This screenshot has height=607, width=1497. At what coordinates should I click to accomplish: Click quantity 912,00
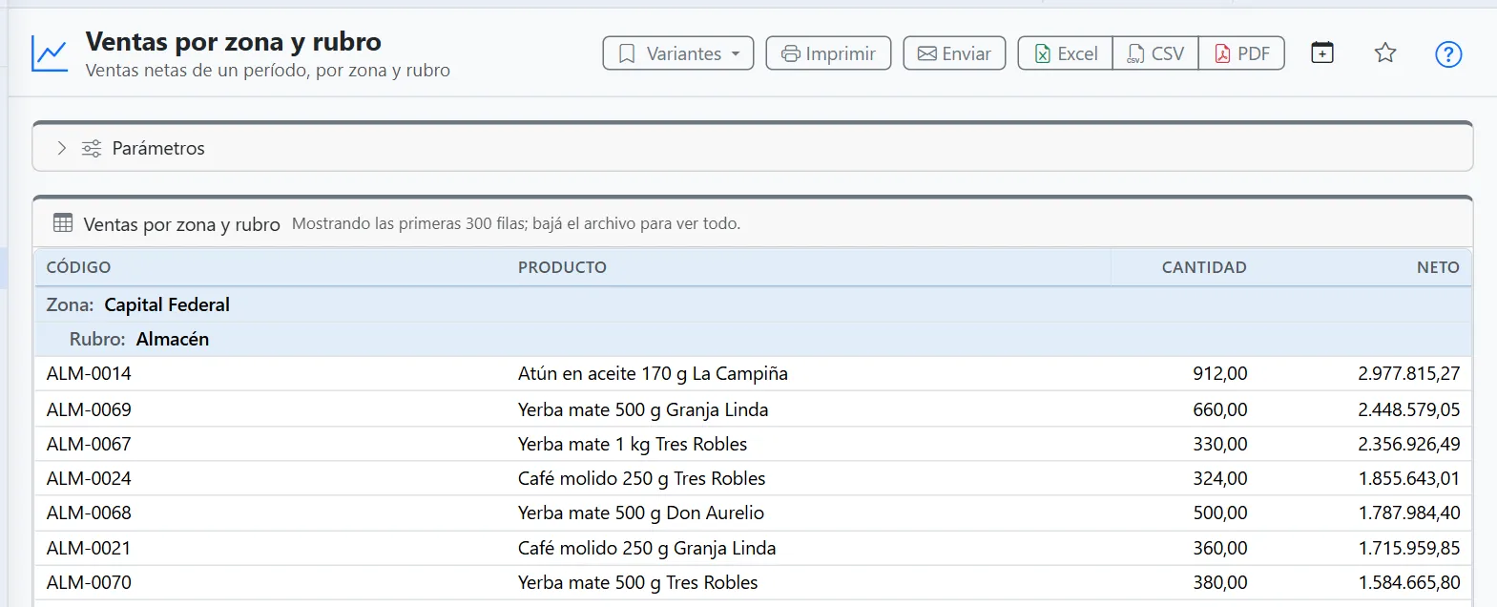1219,373
